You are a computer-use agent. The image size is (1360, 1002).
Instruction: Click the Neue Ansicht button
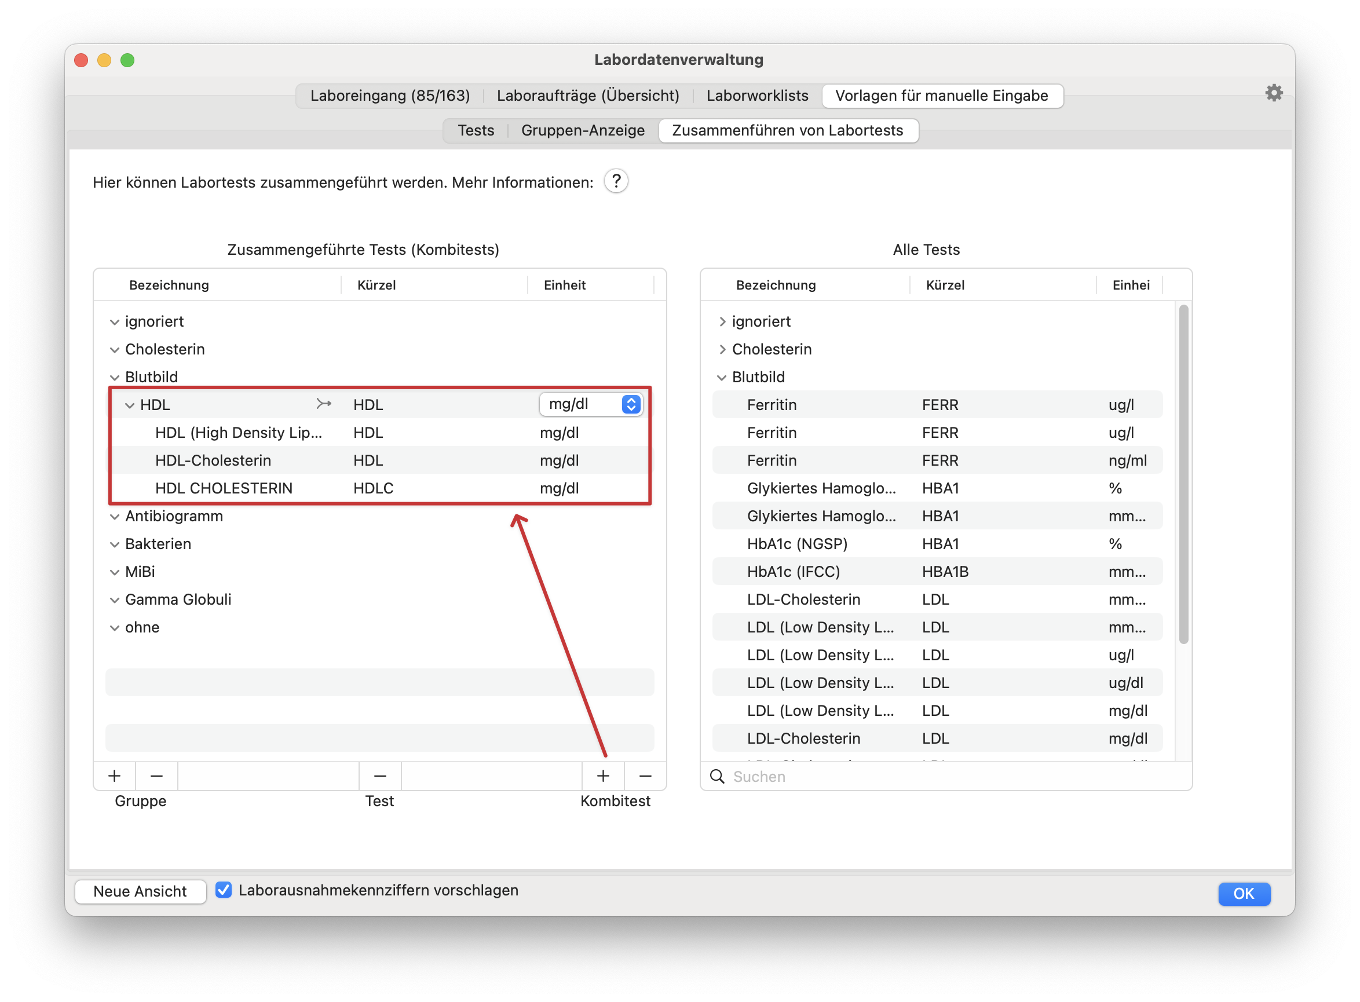(x=140, y=891)
